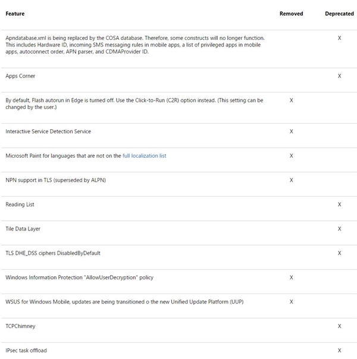
Task: Select the "Apps Corner" feature text
Action: click(20, 76)
